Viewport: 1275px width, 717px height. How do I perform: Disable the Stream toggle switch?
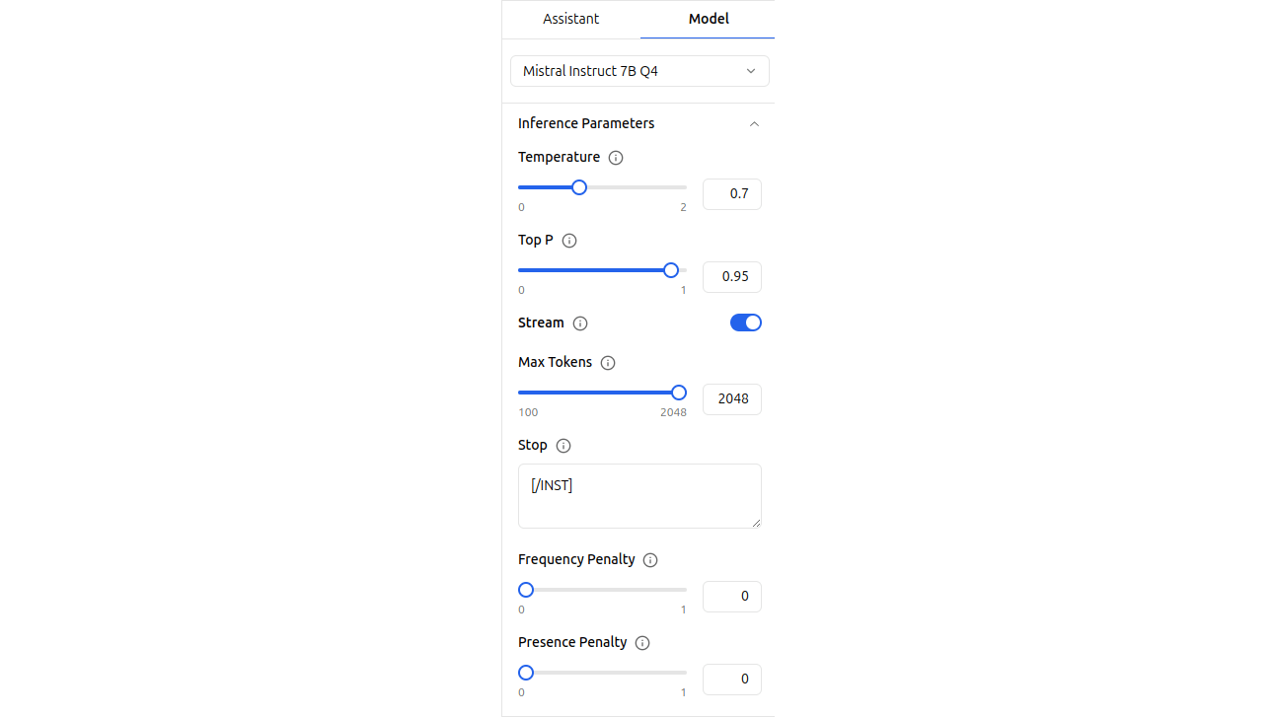[746, 323]
